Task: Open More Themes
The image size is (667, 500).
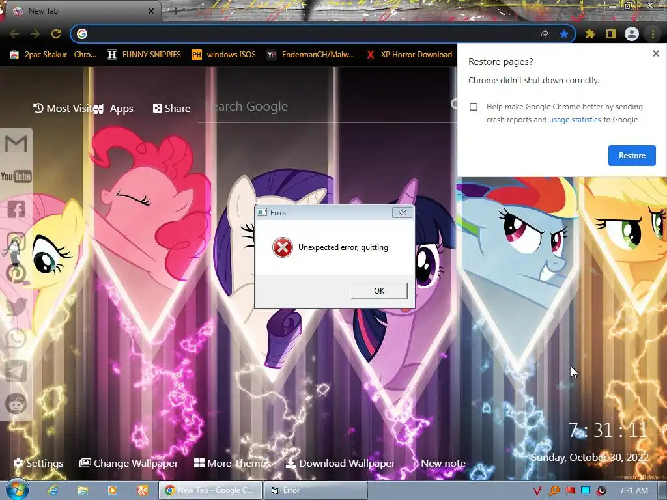Action: click(232, 463)
